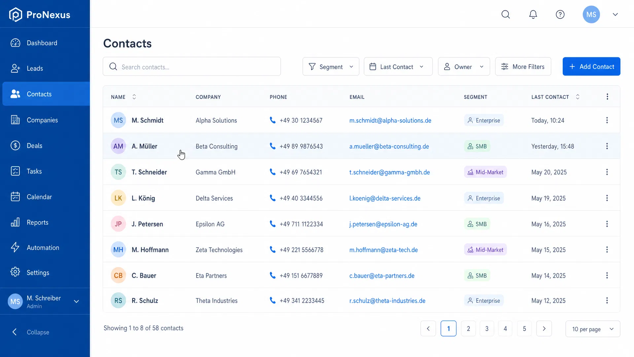Call T. Schneider via phone icon
This screenshot has width=634, height=357.
[x=272, y=172]
